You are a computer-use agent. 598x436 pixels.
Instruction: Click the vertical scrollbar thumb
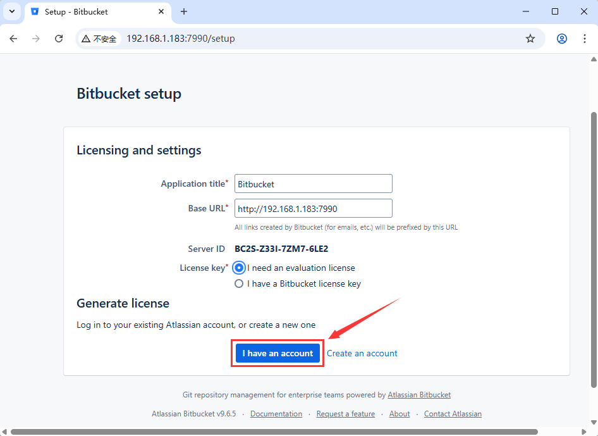pyautogui.click(x=594, y=250)
